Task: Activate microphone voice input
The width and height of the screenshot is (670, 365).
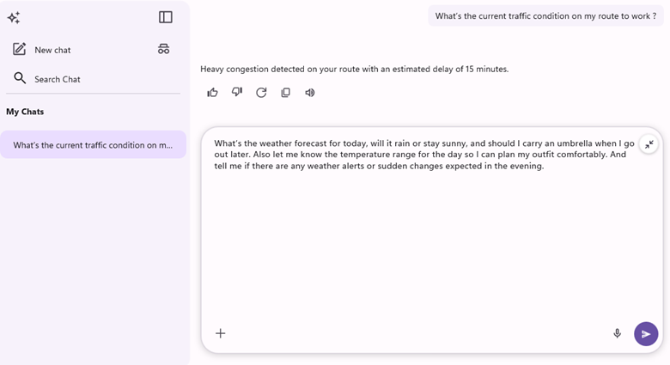Action: click(x=617, y=333)
